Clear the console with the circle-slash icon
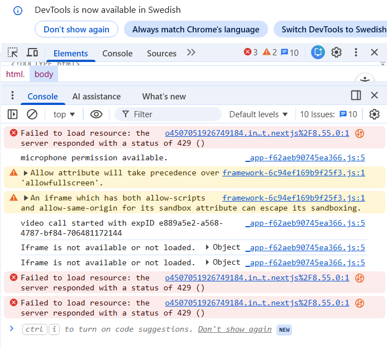This screenshot has width=387, height=349. 32,114
